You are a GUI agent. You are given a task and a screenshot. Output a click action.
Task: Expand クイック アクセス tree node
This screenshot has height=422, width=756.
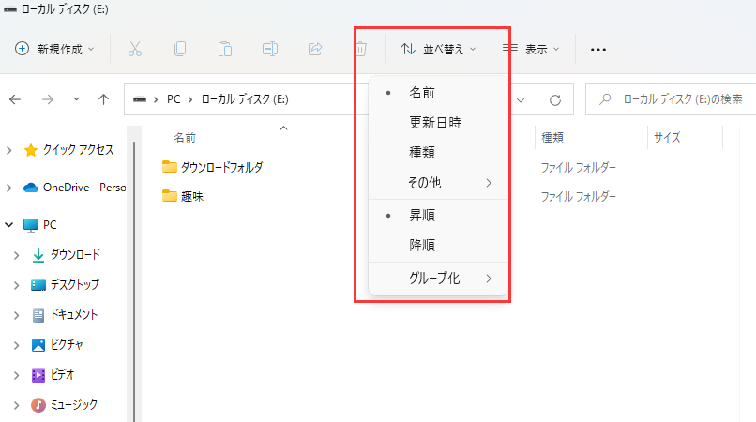(x=9, y=150)
